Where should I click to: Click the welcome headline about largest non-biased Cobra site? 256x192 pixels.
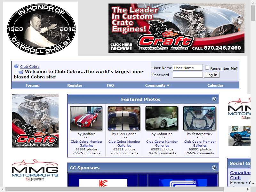79,74
